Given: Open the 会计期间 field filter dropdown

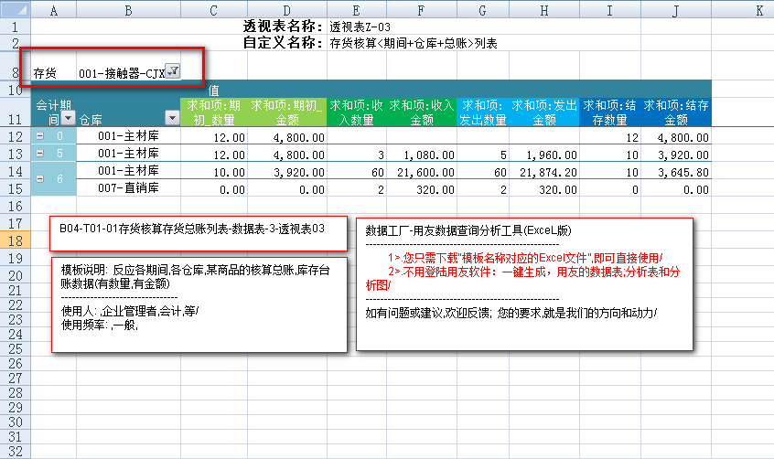Looking at the screenshot, I should pos(68,118).
